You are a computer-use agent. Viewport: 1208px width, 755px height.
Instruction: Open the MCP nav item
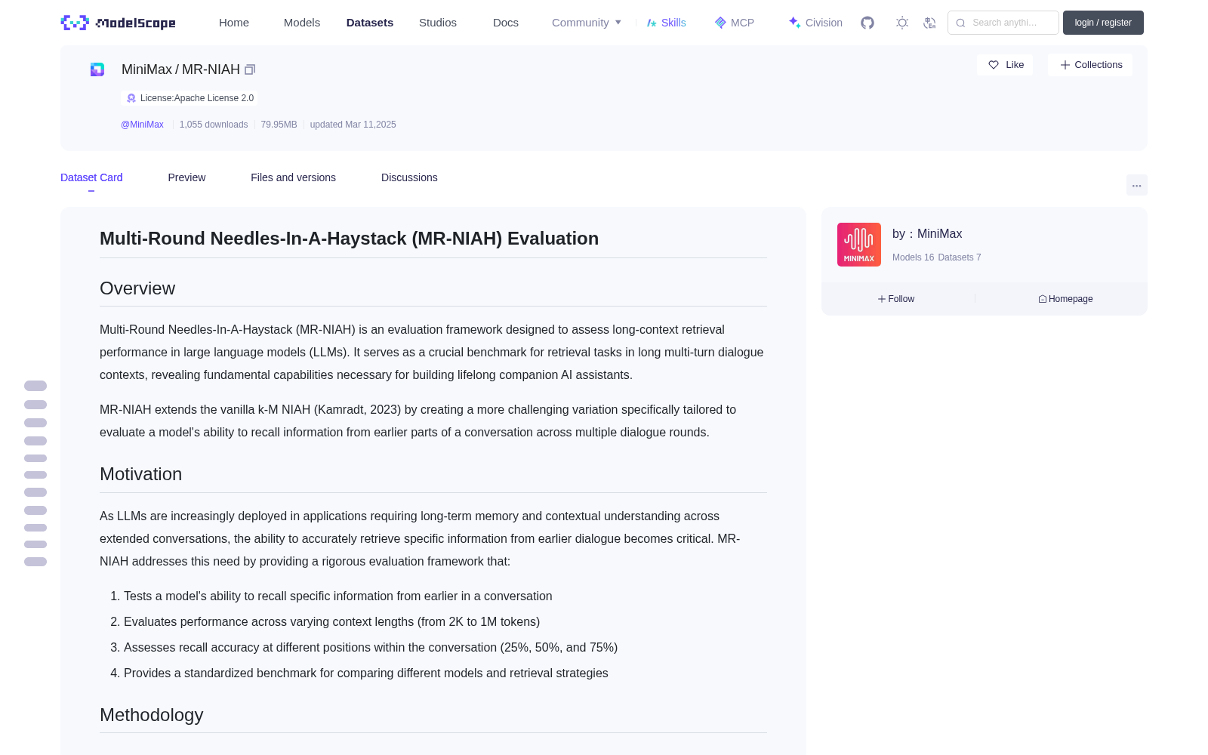click(735, 23)
